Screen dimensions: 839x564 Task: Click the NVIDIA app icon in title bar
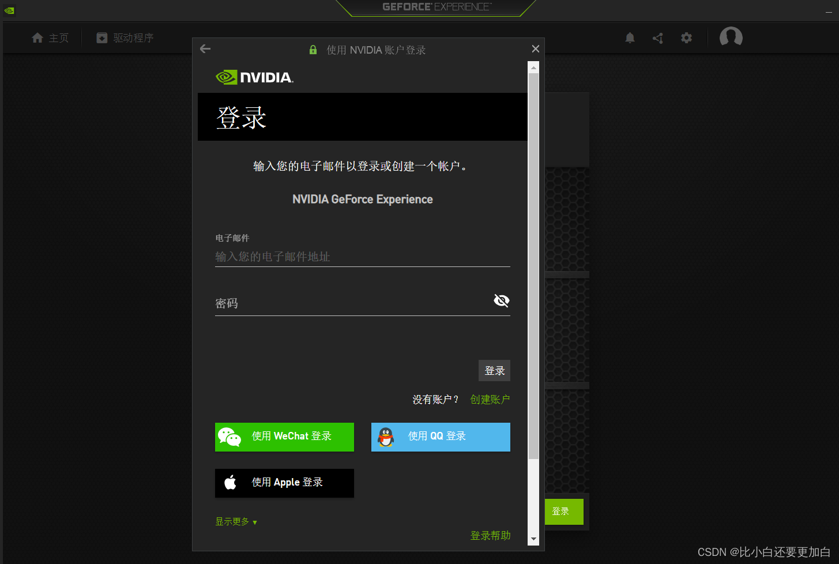point(9,10)
